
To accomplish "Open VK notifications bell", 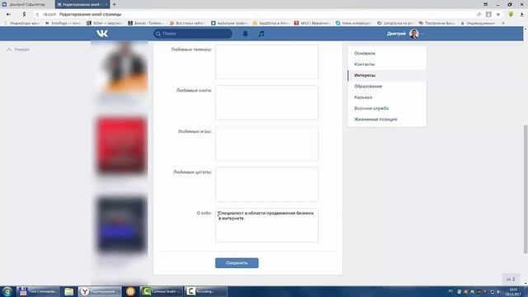I will tap(246, 34).
